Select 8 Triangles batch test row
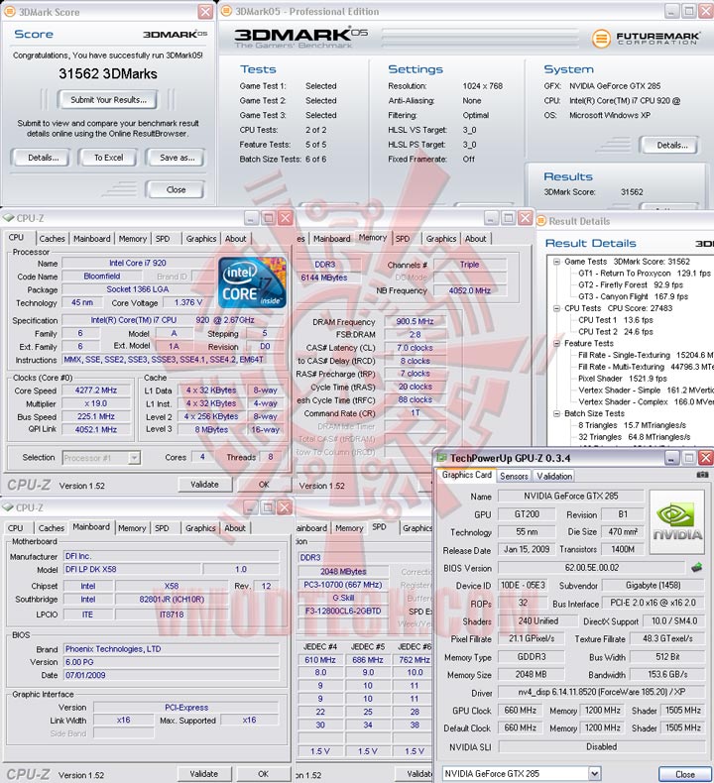Viewport: 714px width, 783px height. tap(632, 425)
